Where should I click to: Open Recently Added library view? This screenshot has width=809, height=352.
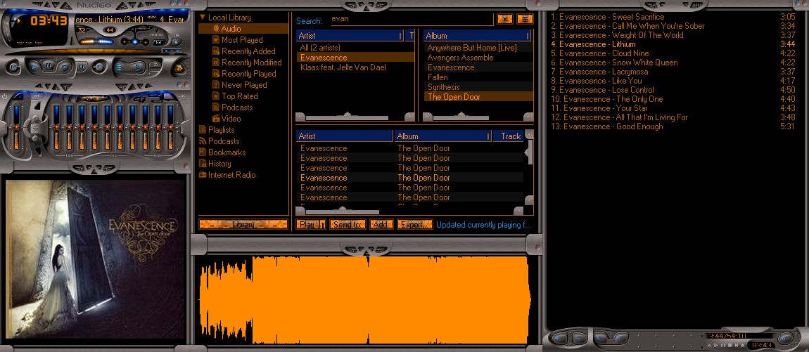[248, 51]
